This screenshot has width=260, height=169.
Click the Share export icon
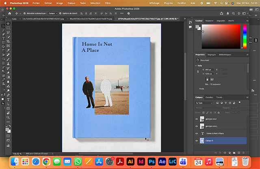pyautogui.click(x=221, y=13)
